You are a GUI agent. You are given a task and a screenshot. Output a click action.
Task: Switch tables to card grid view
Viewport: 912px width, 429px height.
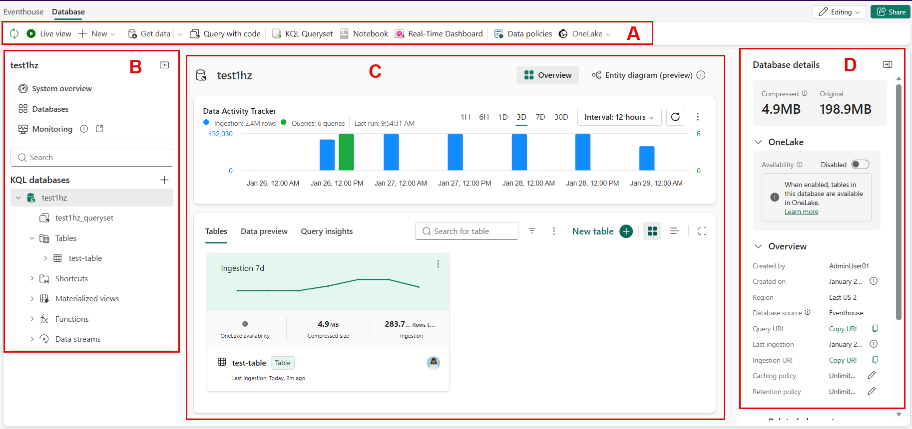point(652,231)
